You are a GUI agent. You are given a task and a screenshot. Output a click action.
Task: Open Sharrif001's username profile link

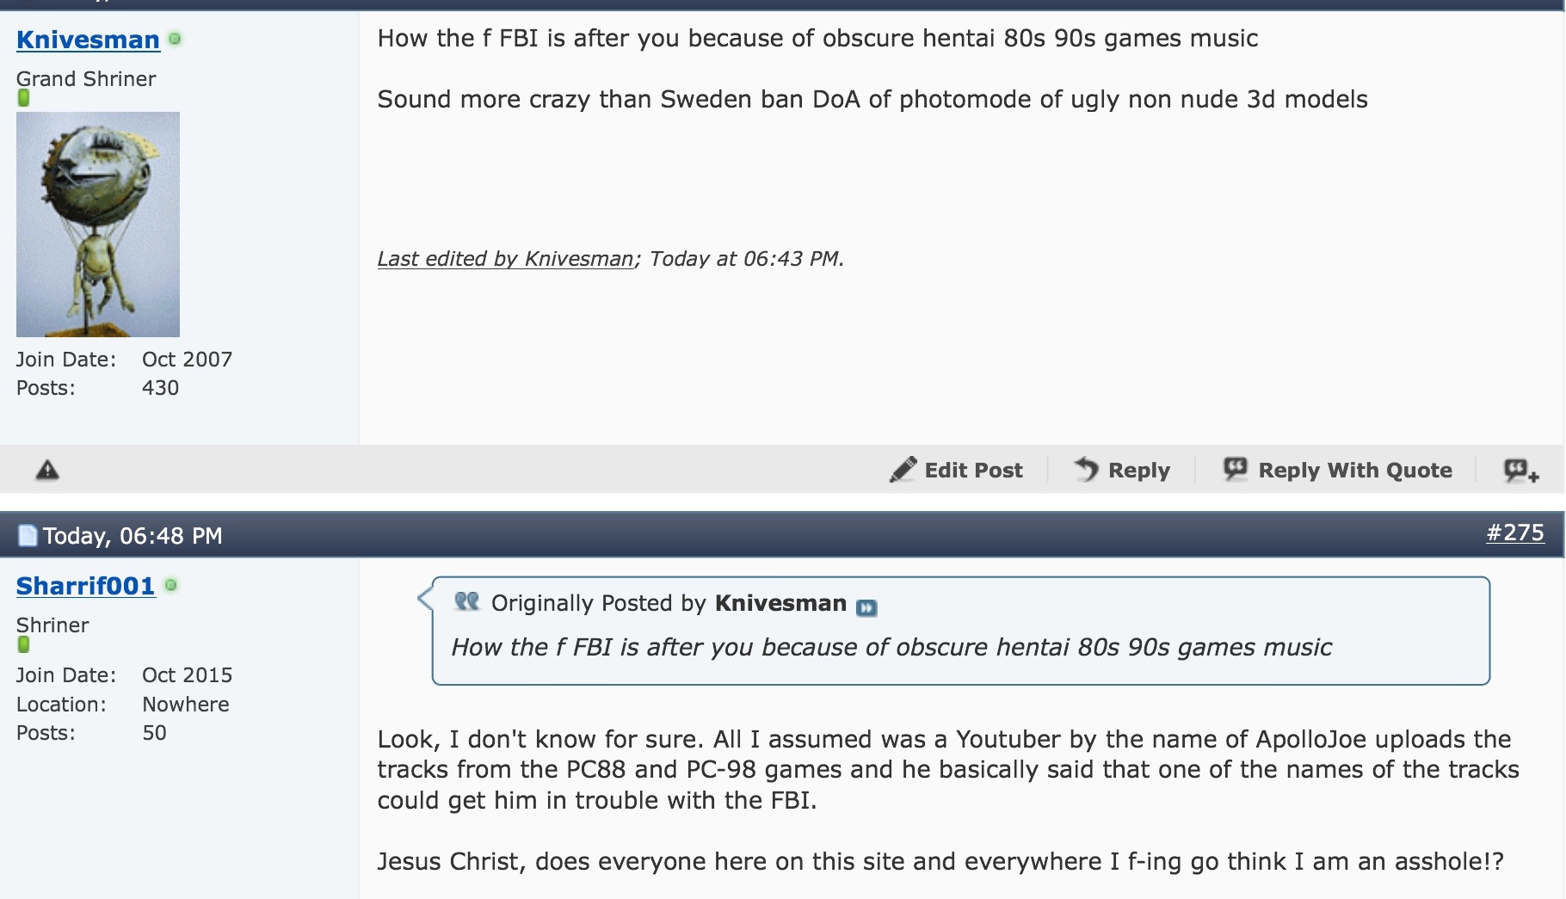tap(85, 586)
